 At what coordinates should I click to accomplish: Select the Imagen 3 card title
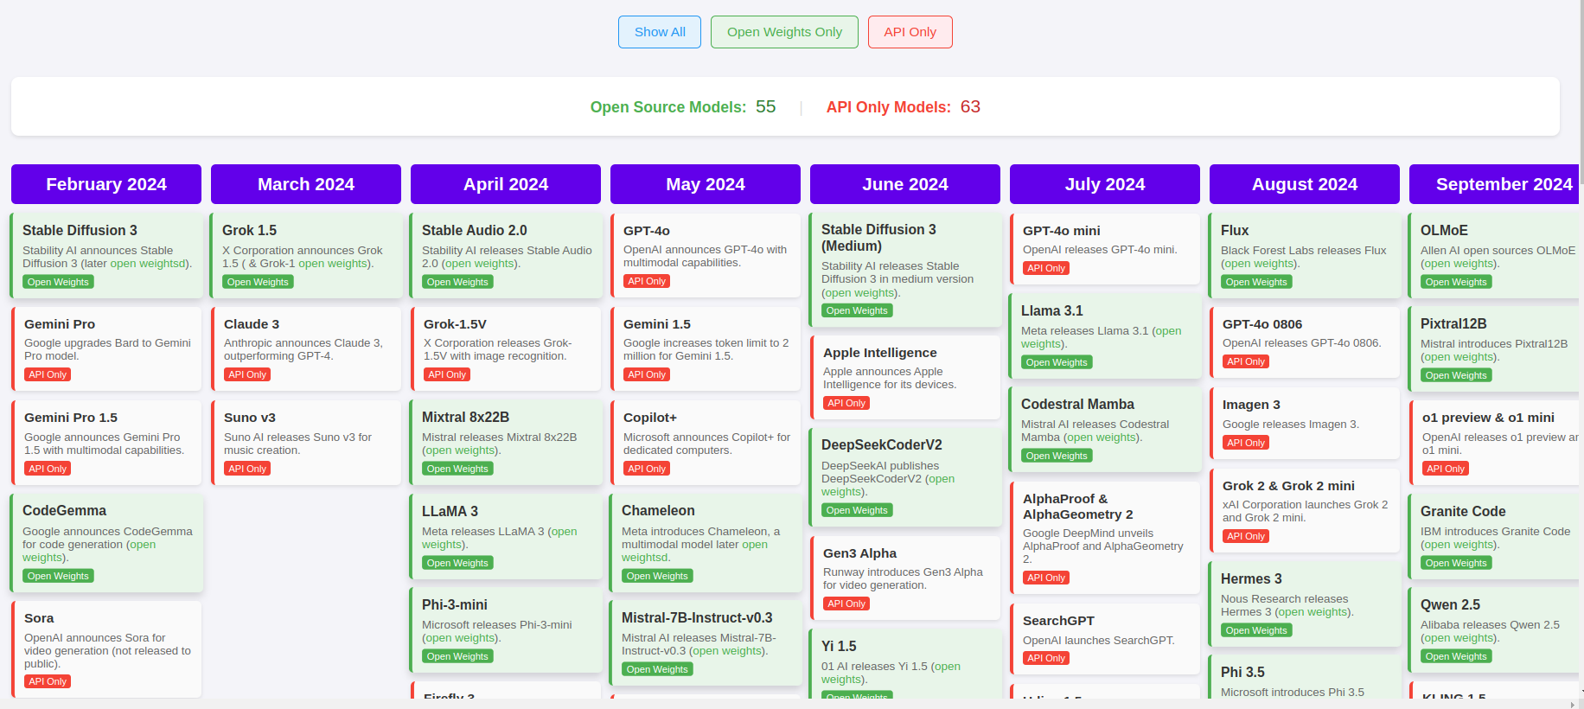tap(1251, 404)
